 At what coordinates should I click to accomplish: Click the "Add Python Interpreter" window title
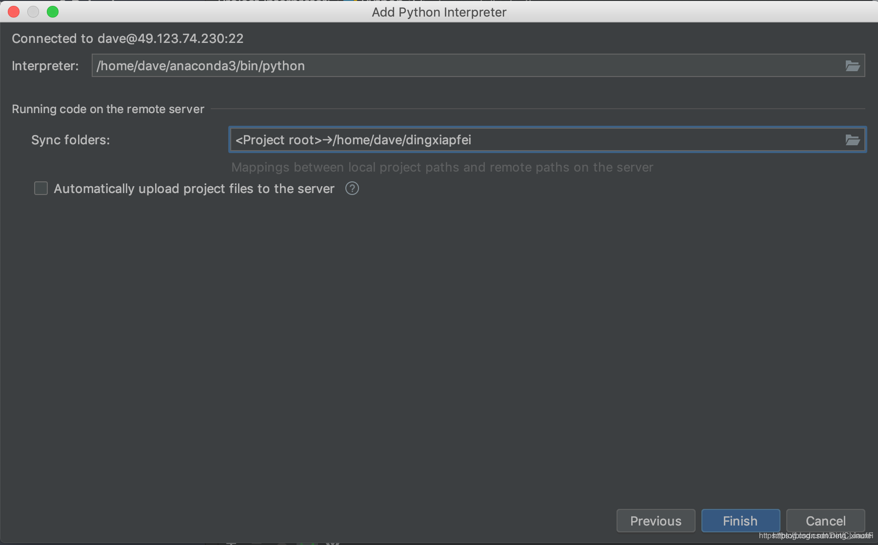point(439,12)
